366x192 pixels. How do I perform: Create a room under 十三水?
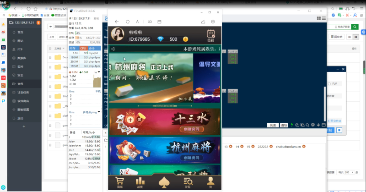pos(192,129)
